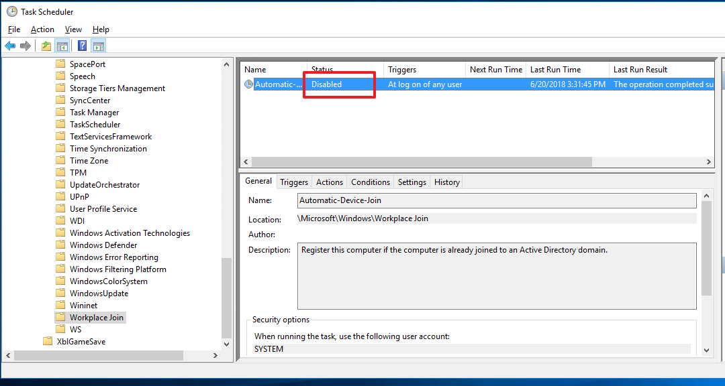Switch to the Triggers tab
This screenshot has height=386, width=725.
click(294, 182)
